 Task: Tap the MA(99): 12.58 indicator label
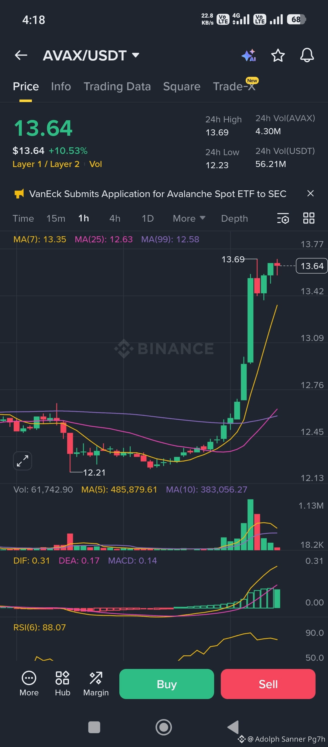point(170,239)
